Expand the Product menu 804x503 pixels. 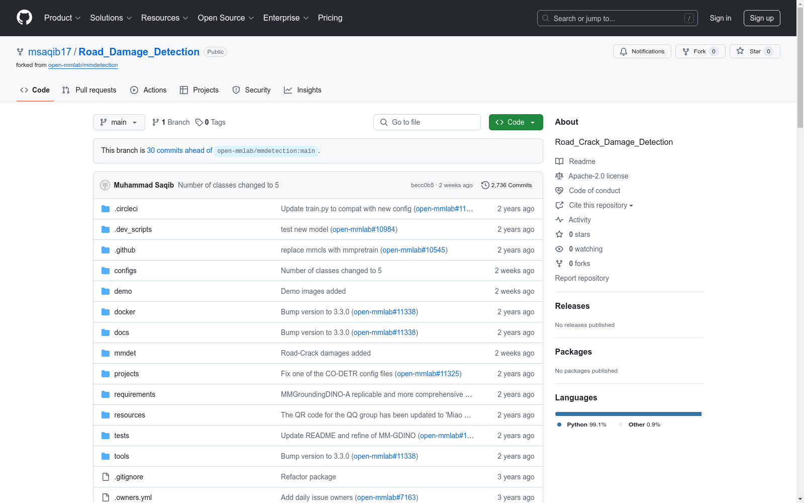tap(62, 18)
